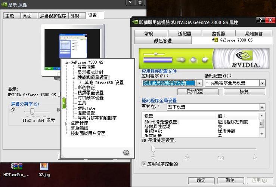The width and height of the screenshot is (276, 187).
Task: Select 时钟频率设置 in the menu tree
Action: pos(90,98)
